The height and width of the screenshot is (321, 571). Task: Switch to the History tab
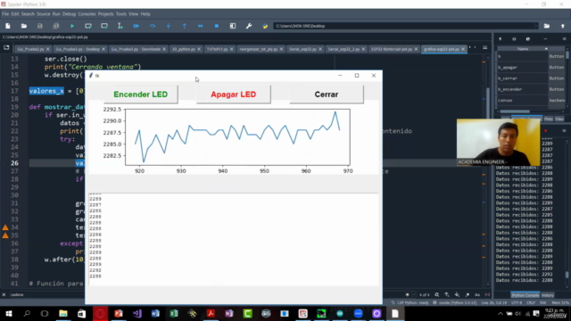coord(547,295)
